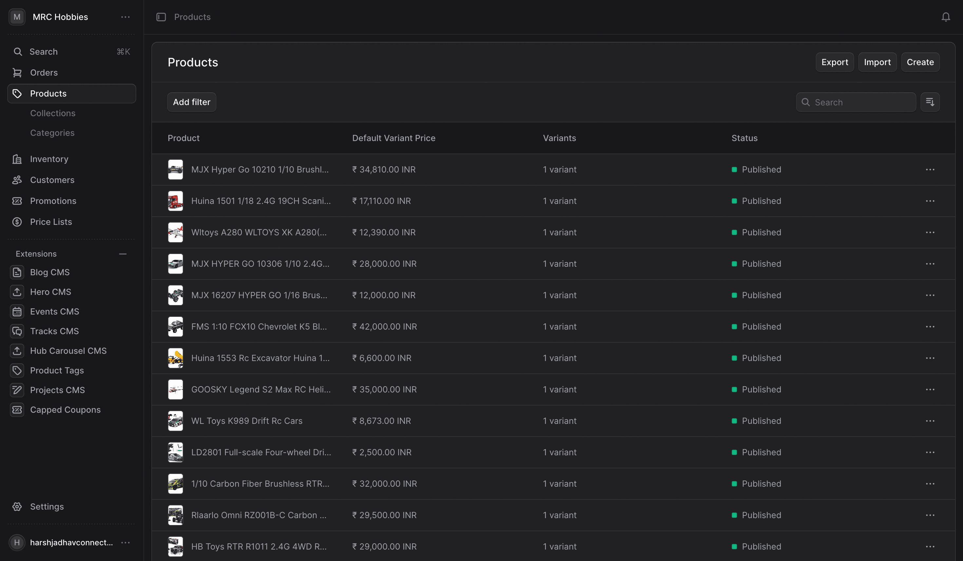
Task: Open actions menu for MJX 16207 row
Action: point(930,295)
